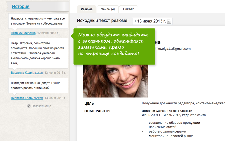Click Виолетта Кадрильская under the English teacher note
Viewport: 225px width, 141px height.
[x=27, y=73]
